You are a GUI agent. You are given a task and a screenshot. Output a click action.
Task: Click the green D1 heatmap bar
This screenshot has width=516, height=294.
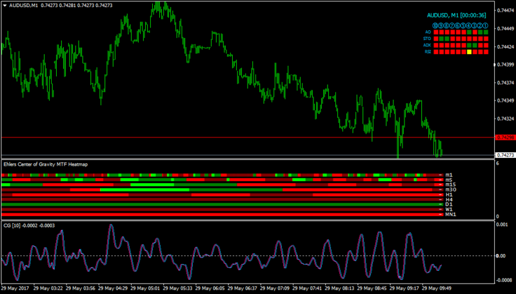(222, 204)
